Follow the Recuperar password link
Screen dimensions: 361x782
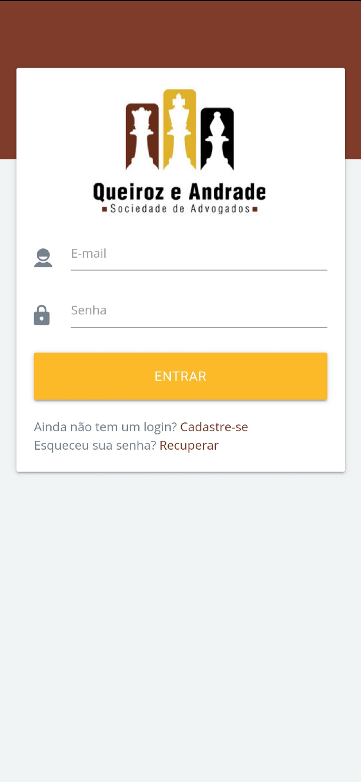pyautogui.click(x=189, y=445)
